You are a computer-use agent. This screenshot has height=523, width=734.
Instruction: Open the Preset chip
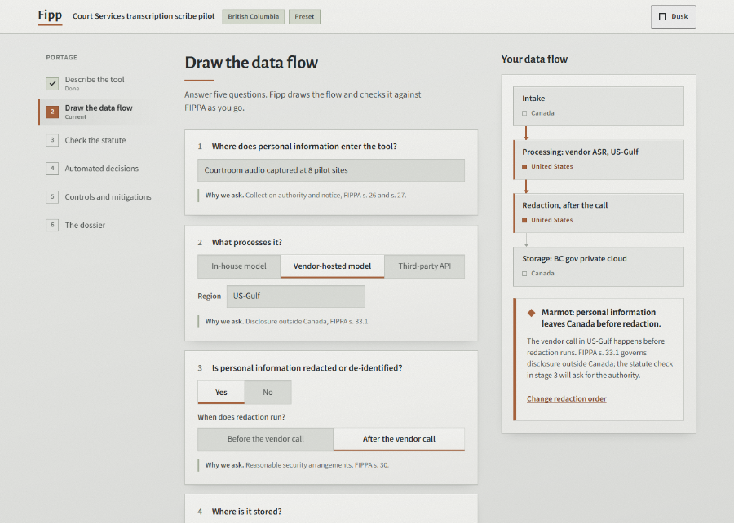(x=304, y=16)
